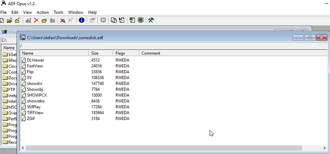This screenshot has height=154, width=330.
Task: Click the blue Information icon
Action: pos(81,20)
